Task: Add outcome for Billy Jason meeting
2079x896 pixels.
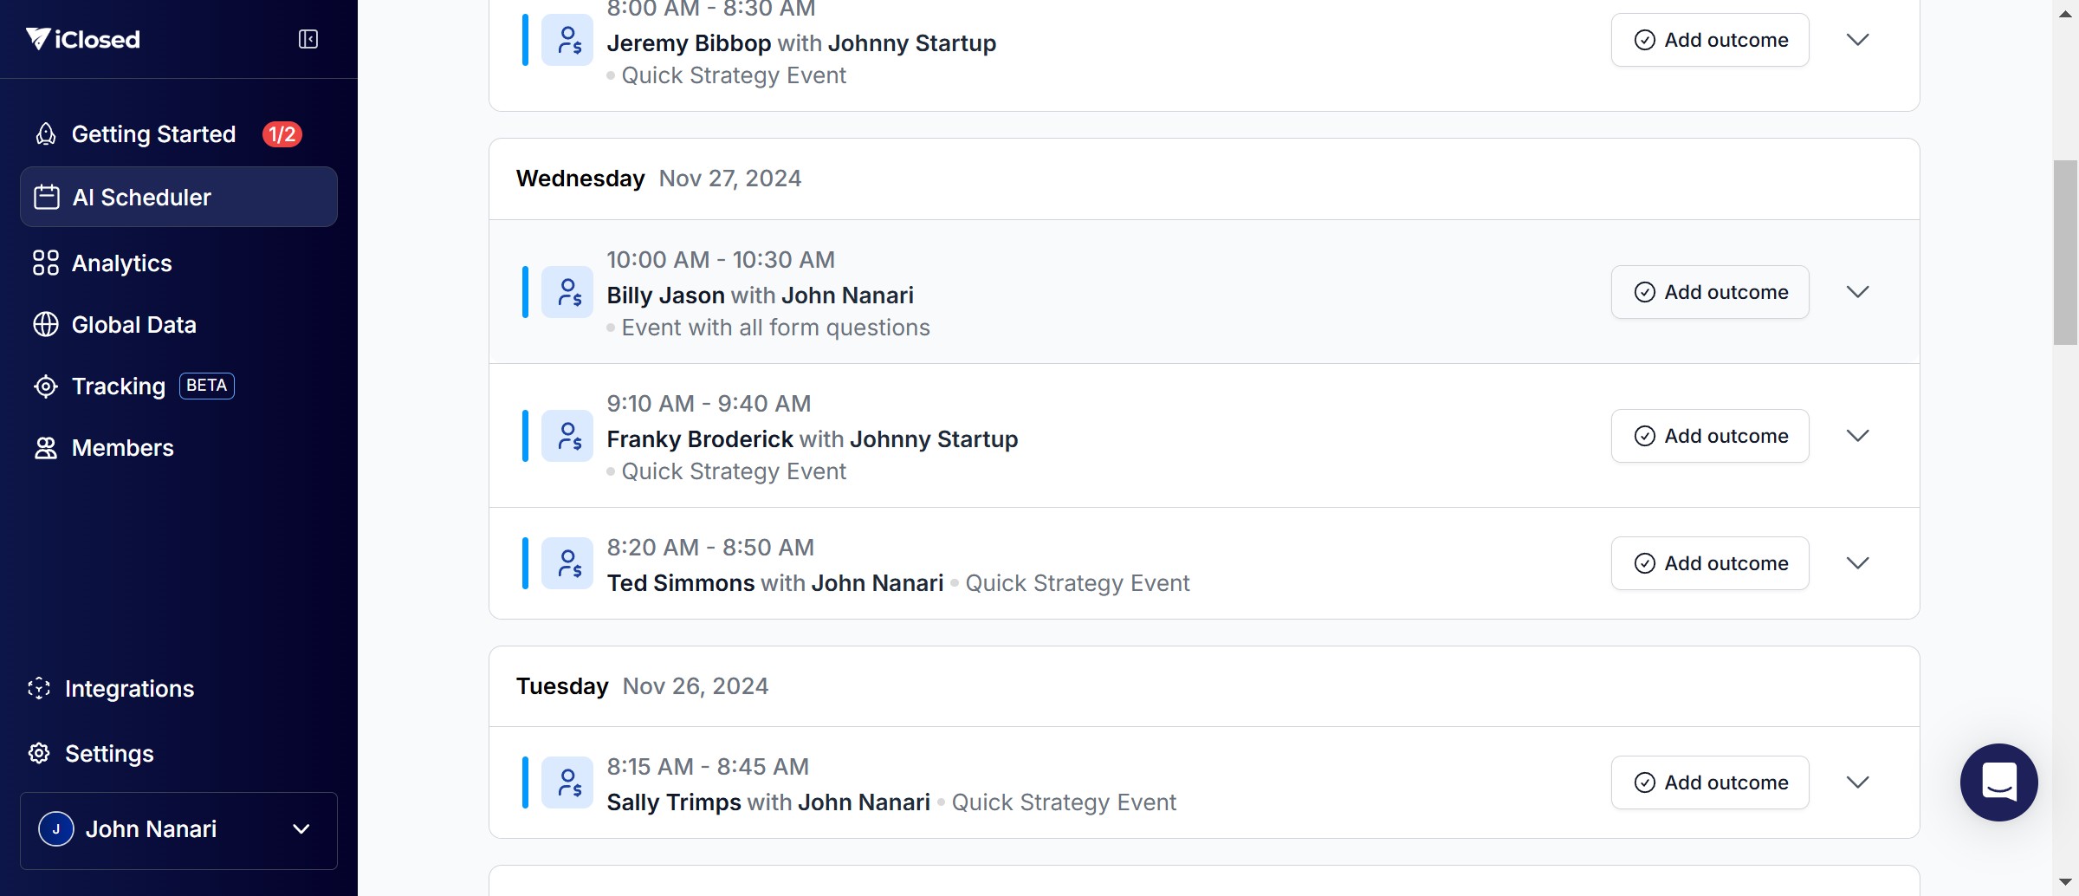Action: point(1710,292)
